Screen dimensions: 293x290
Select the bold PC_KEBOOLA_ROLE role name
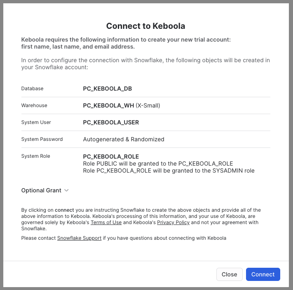(x=111, y=157)
